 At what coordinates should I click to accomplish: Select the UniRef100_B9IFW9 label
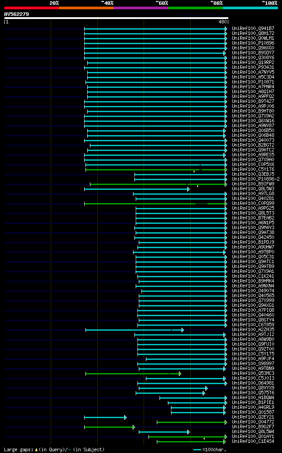coord(253,184)
